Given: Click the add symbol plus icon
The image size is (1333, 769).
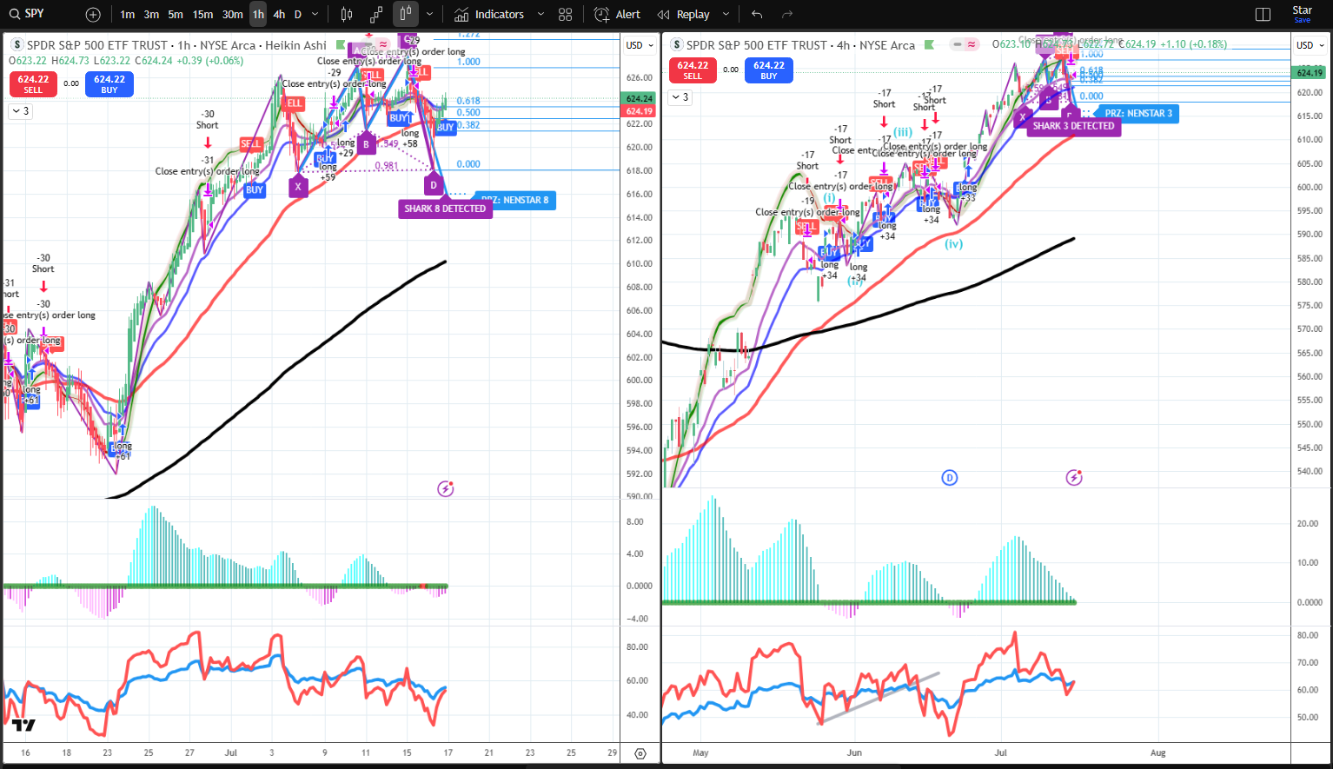Looking at the screenshot, I should coord(93,15).
